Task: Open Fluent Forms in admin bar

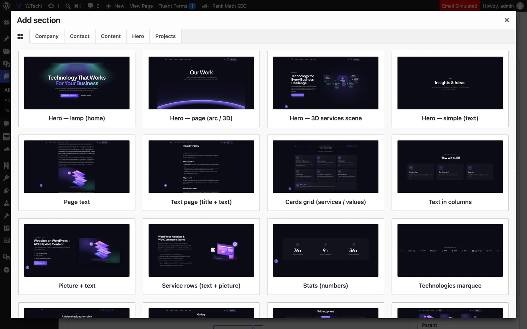Action: coord(177,6)
